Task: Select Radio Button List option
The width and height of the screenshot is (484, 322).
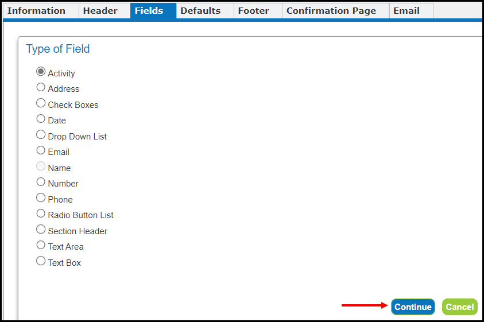Action: click(x=41, y=214)
